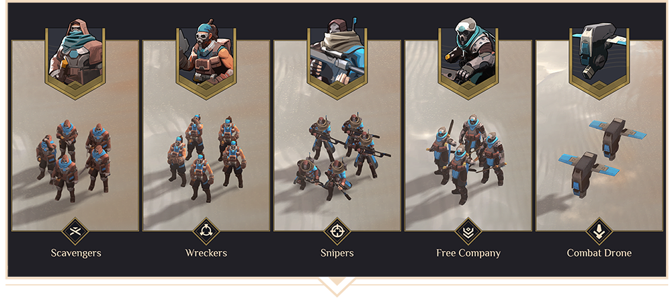Select the gas-masked Wrecker portrait badge
The height and width of the screenshot is (303, 672).
pyautogui.click(x=206, y=58)
